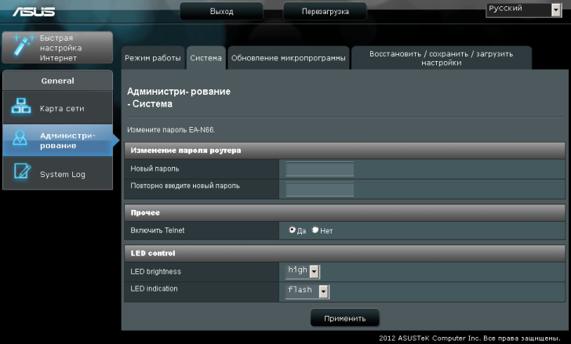Open System Log menu item
The height and width of the screenshot is (344, 571).
pos(62,174)
